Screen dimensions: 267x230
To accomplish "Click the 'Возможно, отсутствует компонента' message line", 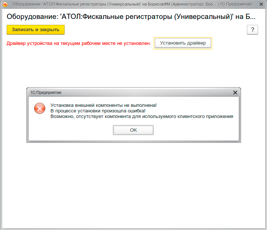I will tap(142, 116).
